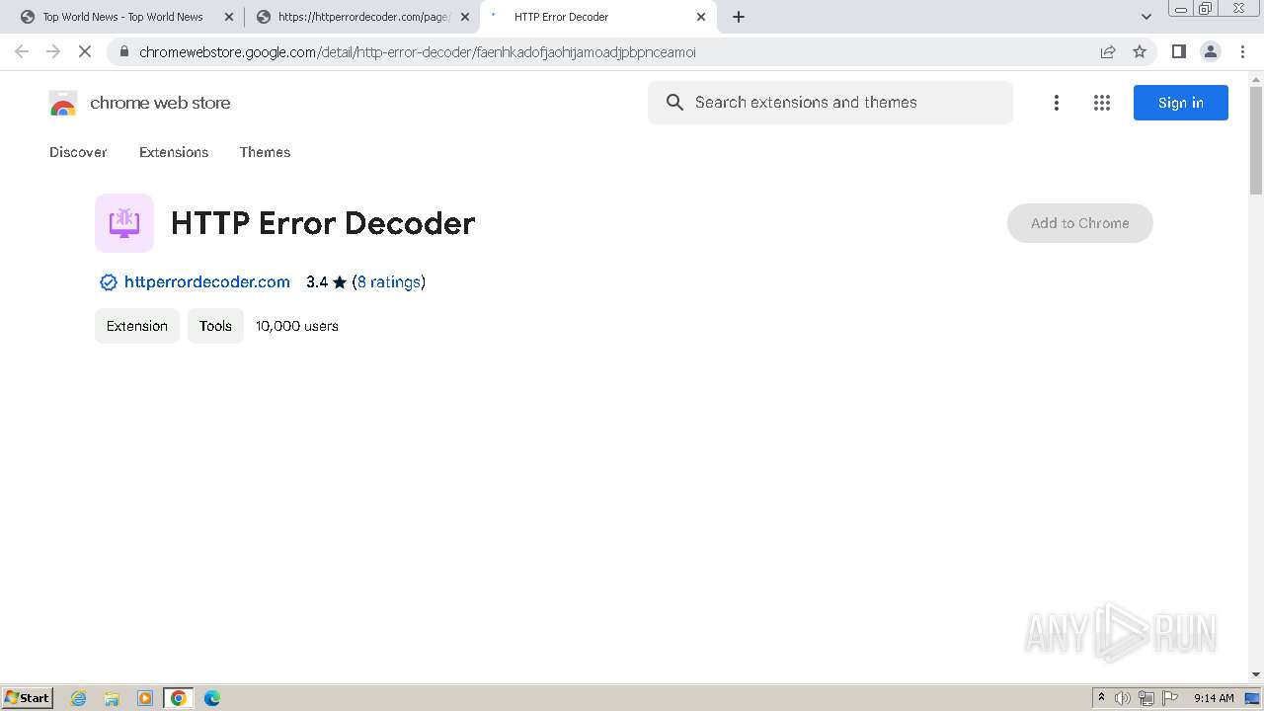
Task: Click the Extension category chip
Action: click(x=137, y=326)
